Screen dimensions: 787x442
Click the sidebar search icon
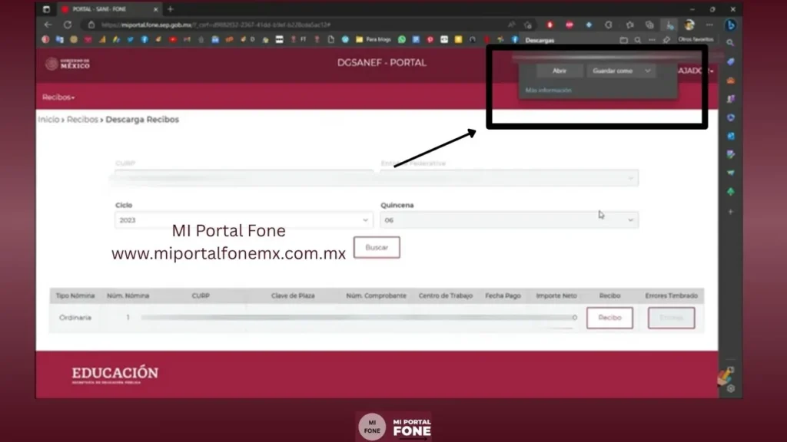tap(730, 43)
